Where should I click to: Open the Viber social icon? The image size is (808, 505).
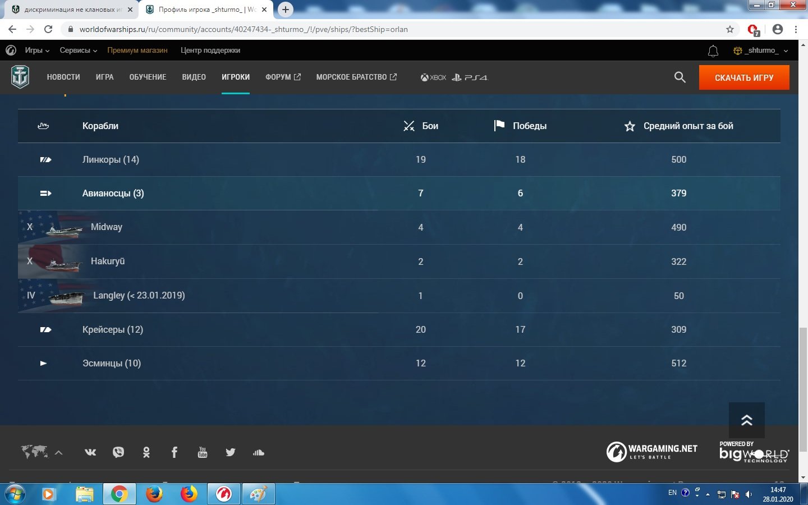[118, 452]
